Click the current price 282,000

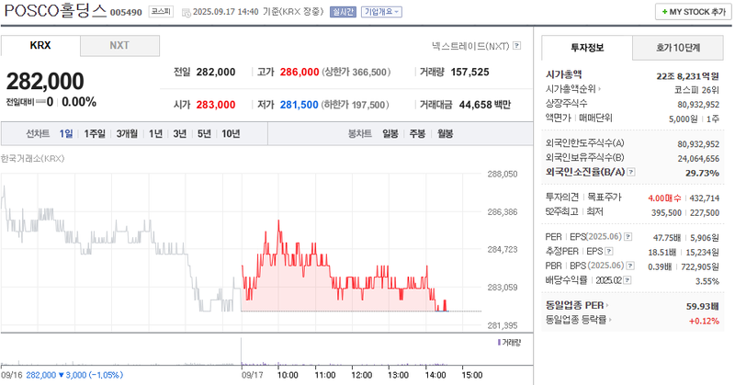45,81
